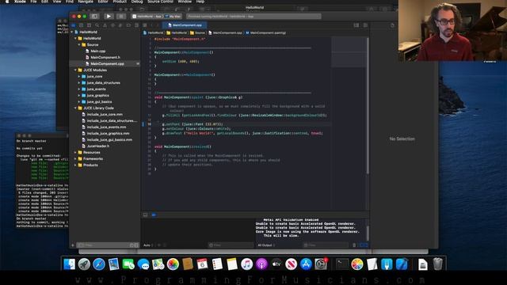Open include_juce_events.mm file

coord(107,127)
